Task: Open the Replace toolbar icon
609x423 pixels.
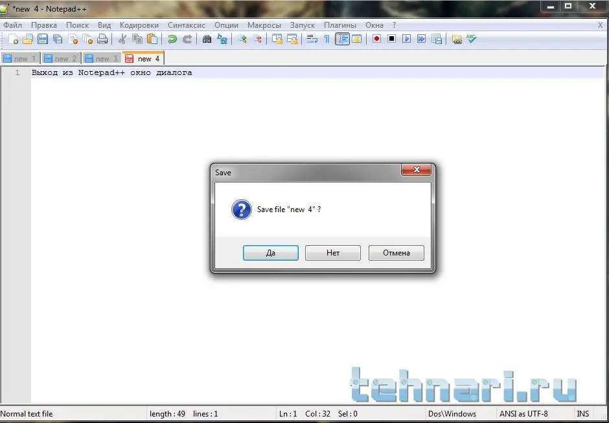Action: (x=222, y=39)
